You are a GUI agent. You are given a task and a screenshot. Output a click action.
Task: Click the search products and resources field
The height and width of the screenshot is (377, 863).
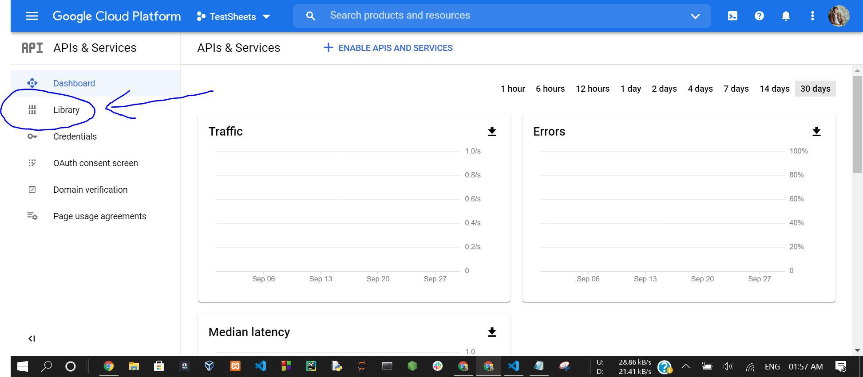[x=502, y=16]
